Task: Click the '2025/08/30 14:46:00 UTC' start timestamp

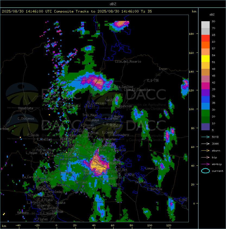Action: 27,11
